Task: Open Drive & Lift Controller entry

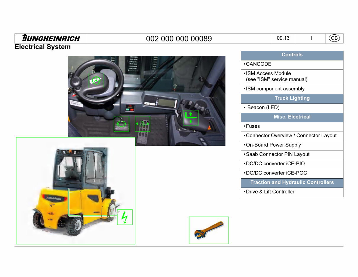Action: pyautogui.click(x=292, y=192)
